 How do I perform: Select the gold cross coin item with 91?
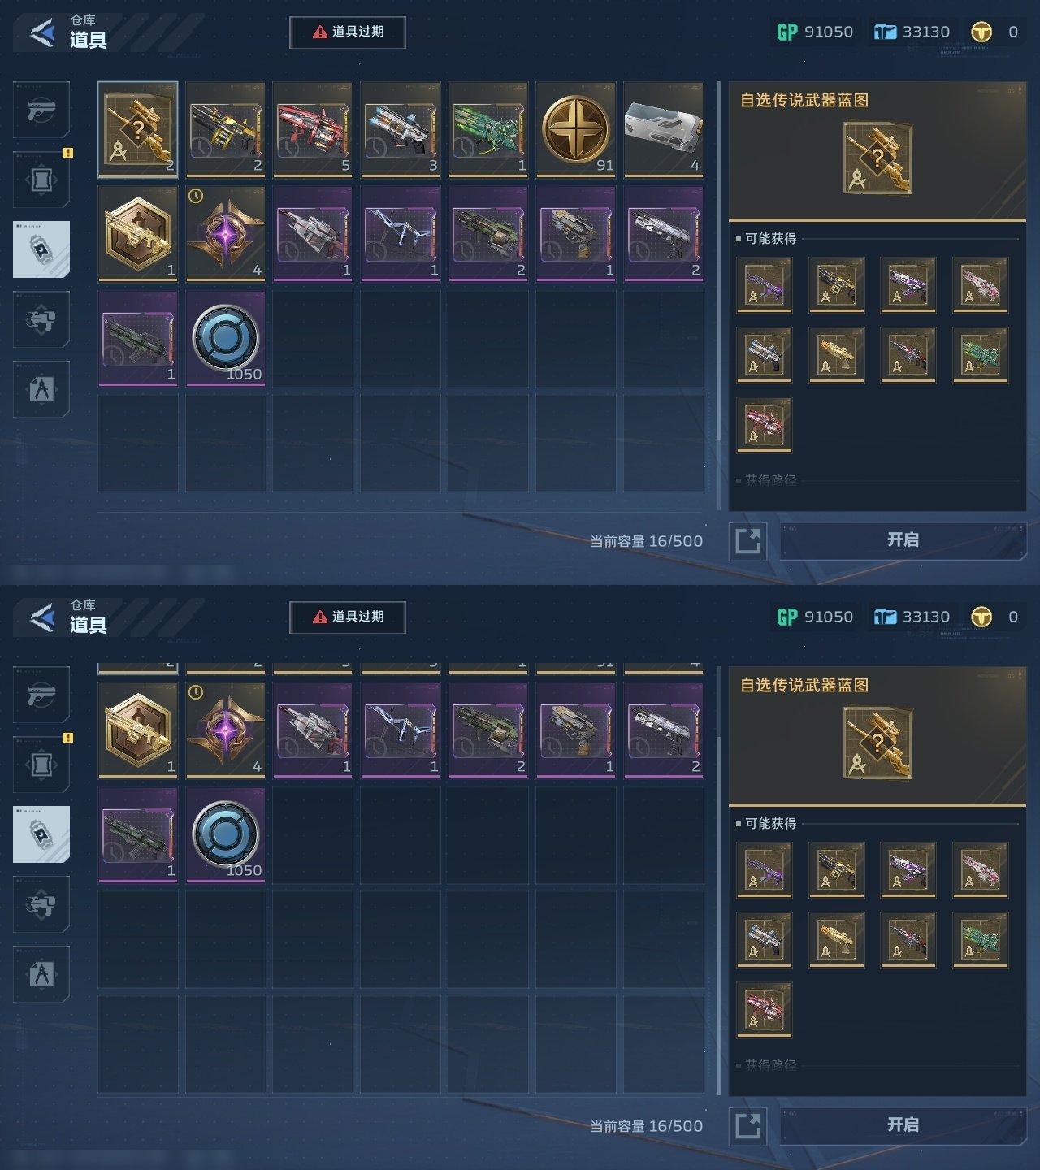576,129
